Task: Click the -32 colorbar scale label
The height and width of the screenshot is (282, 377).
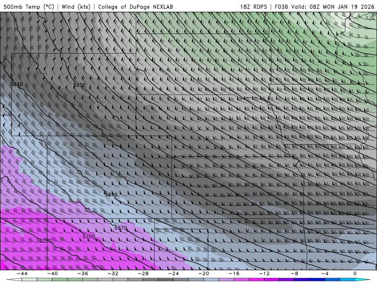Action: click(x=113, y=274)
